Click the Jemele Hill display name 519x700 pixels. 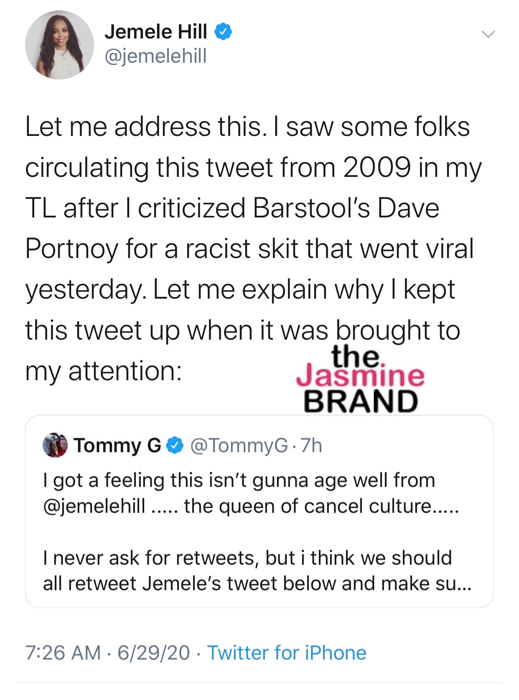156,32
